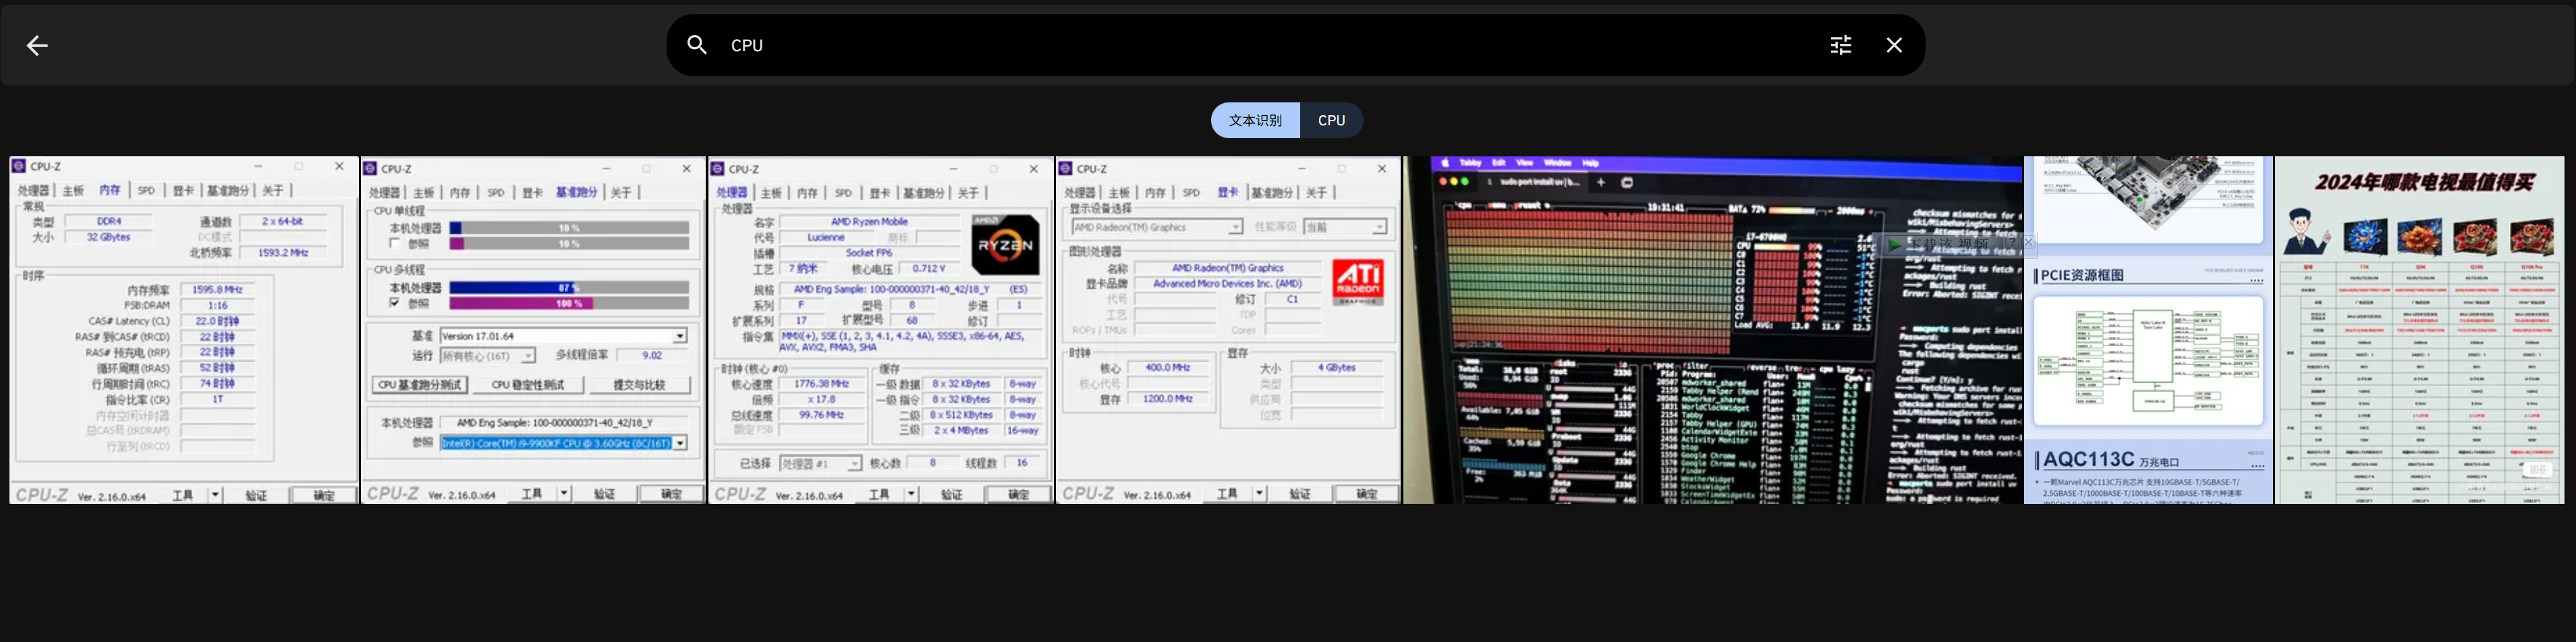Screen dimensions: 2576x642
Task: Click the checked 参照 checkbox under CPU 多线程
Action: (395, 302)
